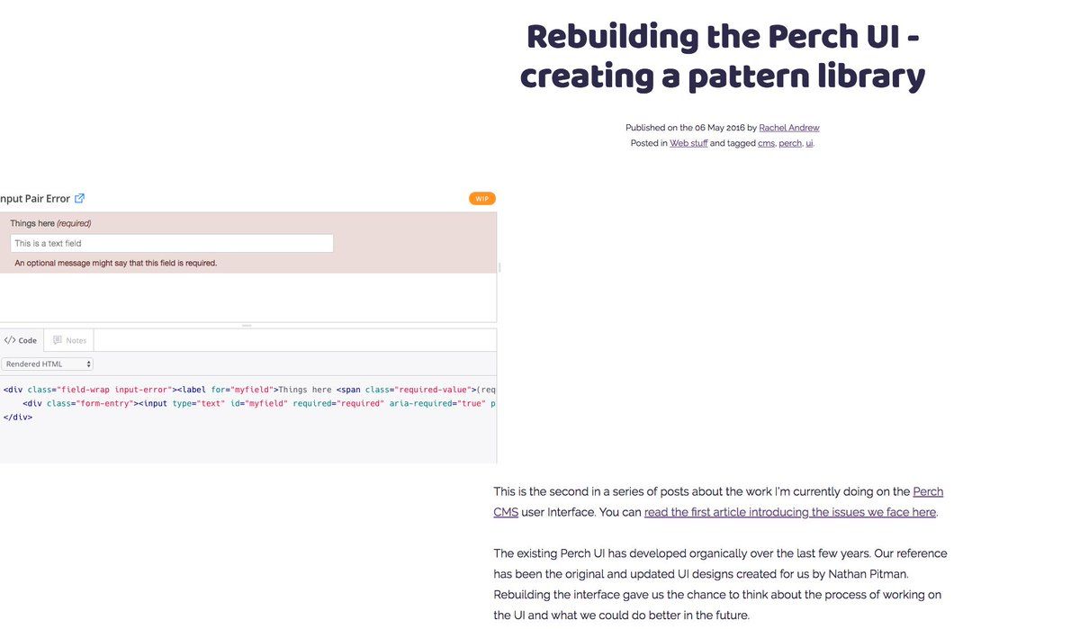Click the orange WIP status badge
The image size is (1080, 629).
482,199
